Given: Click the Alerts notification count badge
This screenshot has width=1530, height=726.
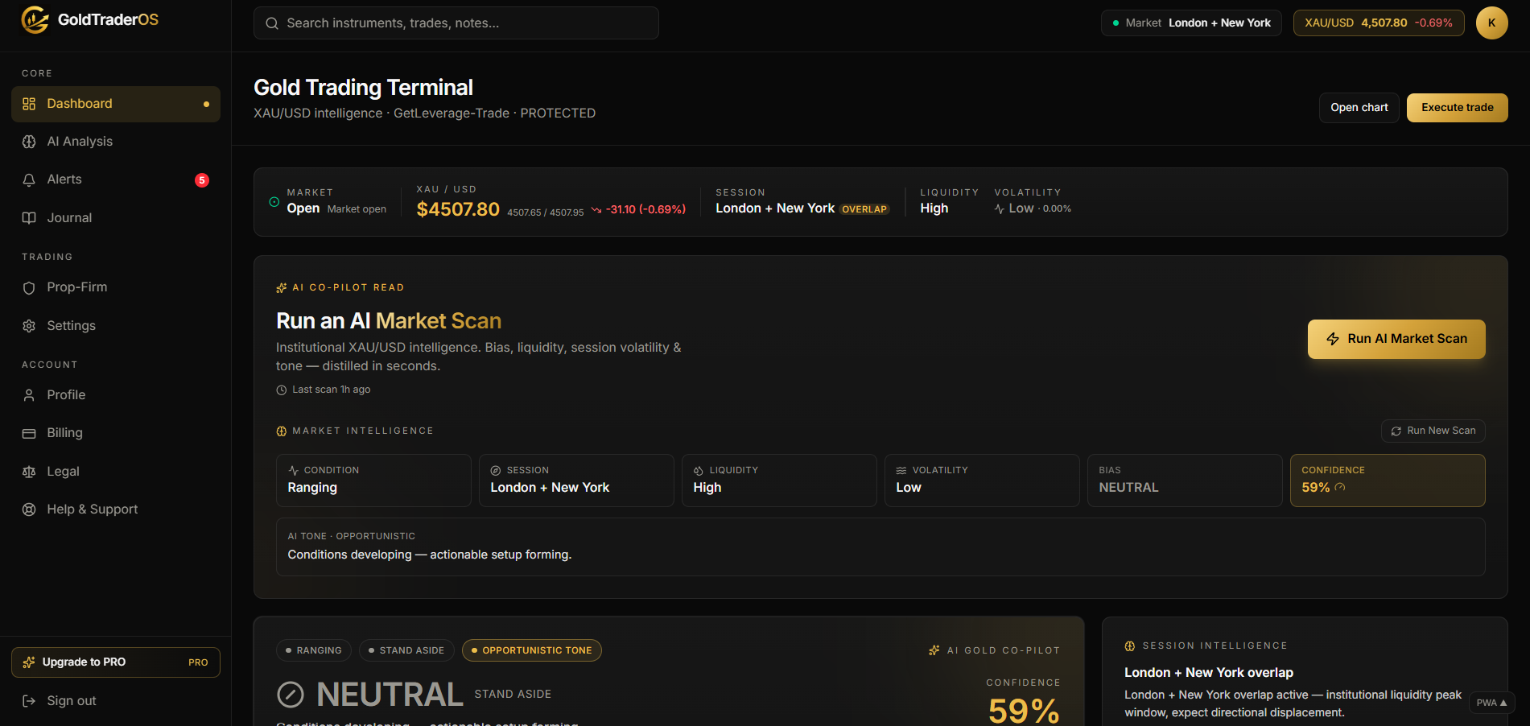Looking at the screenshot, I should (x=202, y=180).
